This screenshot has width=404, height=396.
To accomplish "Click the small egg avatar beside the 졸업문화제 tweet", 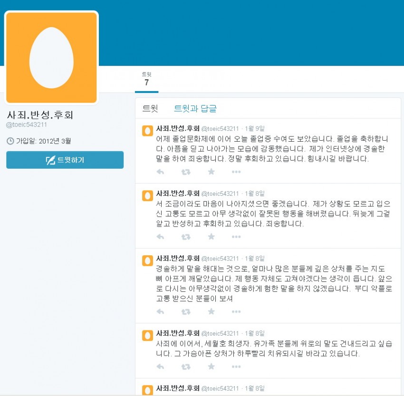I will point(148,131).
